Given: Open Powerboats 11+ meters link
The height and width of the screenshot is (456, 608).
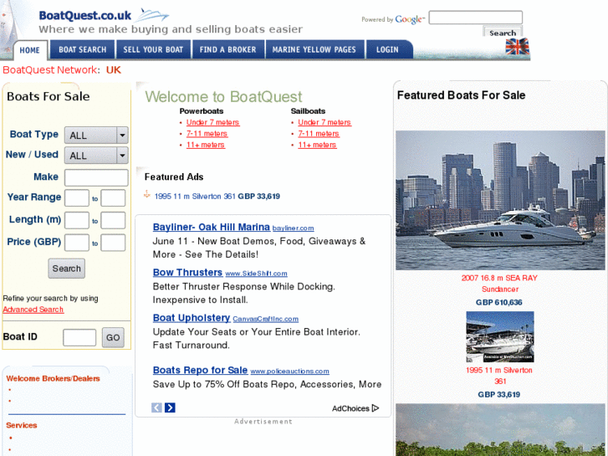Looking at the screenshot, I should point(206,145).
